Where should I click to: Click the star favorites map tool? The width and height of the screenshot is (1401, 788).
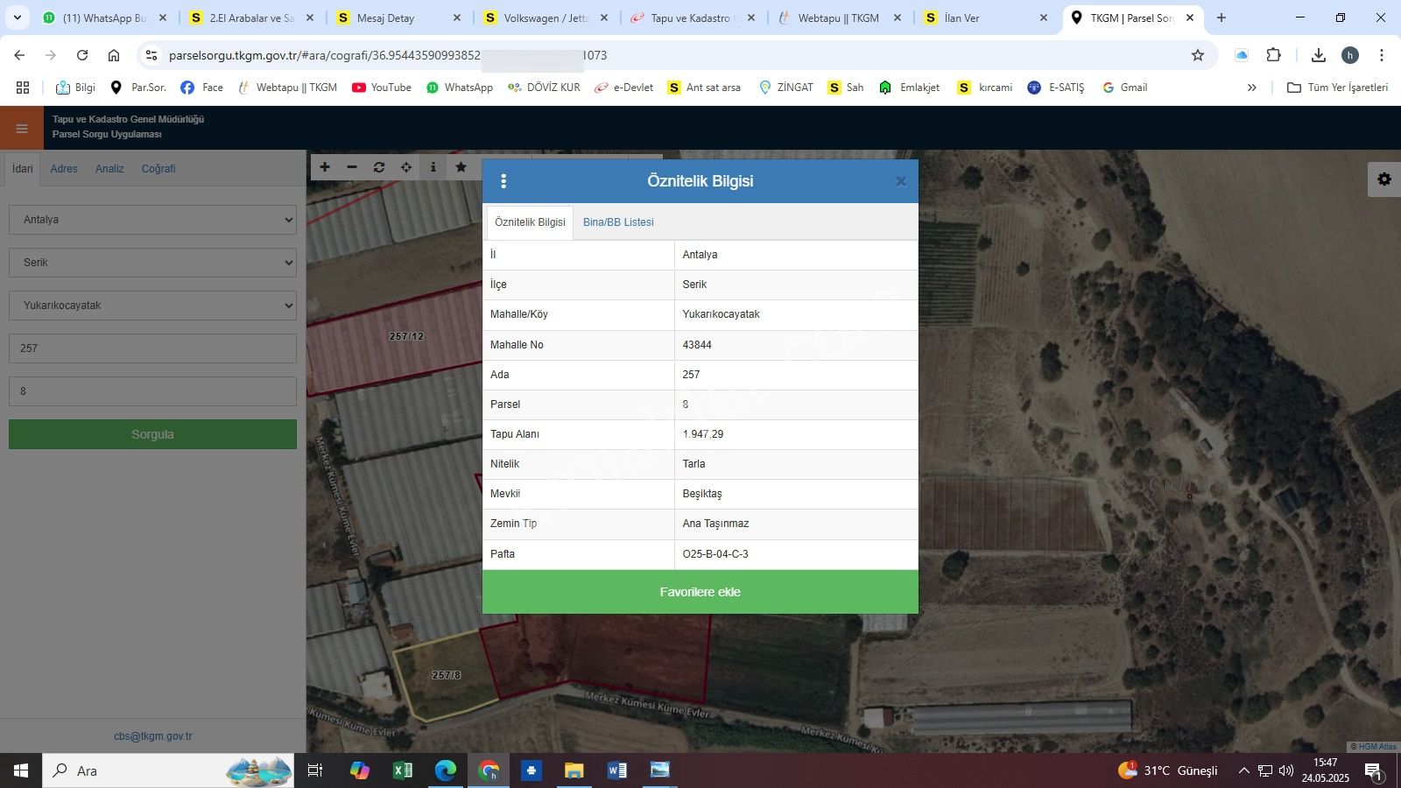pos(461,167)
